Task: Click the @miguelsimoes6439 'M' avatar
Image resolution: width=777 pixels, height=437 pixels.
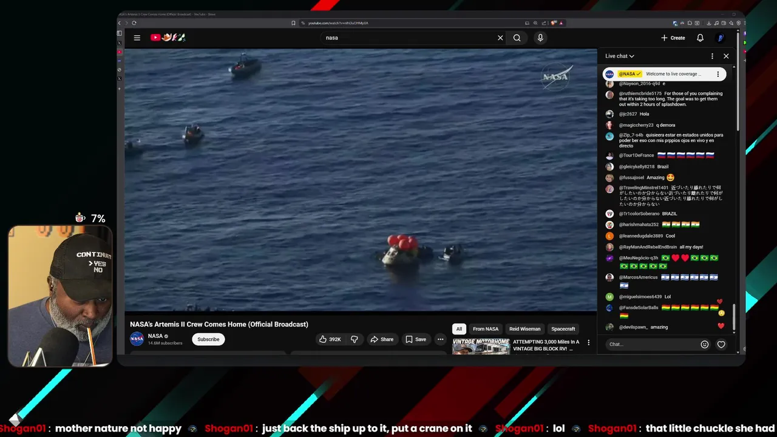Action: 609,297
